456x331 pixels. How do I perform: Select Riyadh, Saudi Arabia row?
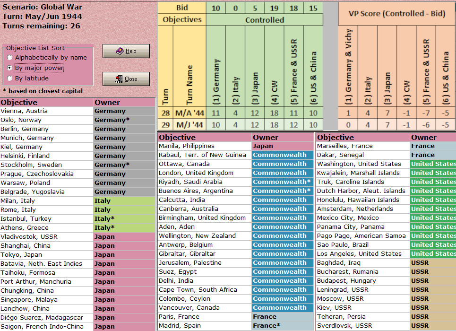tap(235, 182)
